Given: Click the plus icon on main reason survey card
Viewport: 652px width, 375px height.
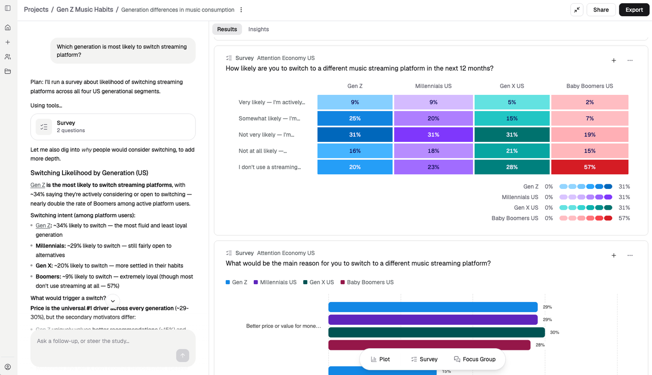Looking at the screenshot, I should [614, 255].
